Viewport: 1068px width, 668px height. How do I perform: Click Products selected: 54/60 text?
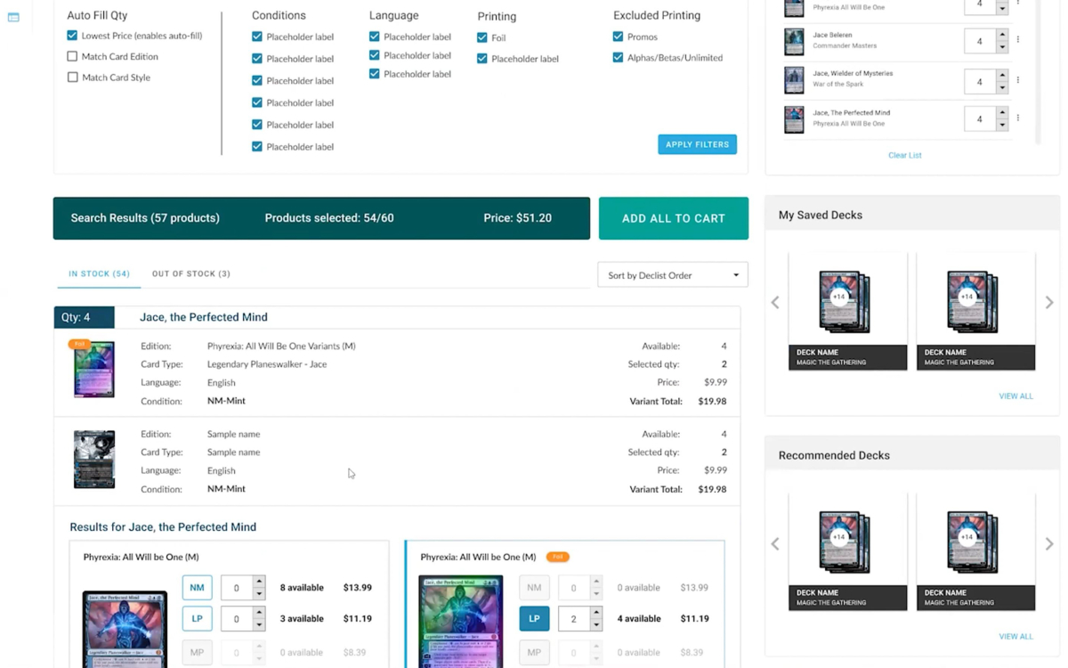329,218
